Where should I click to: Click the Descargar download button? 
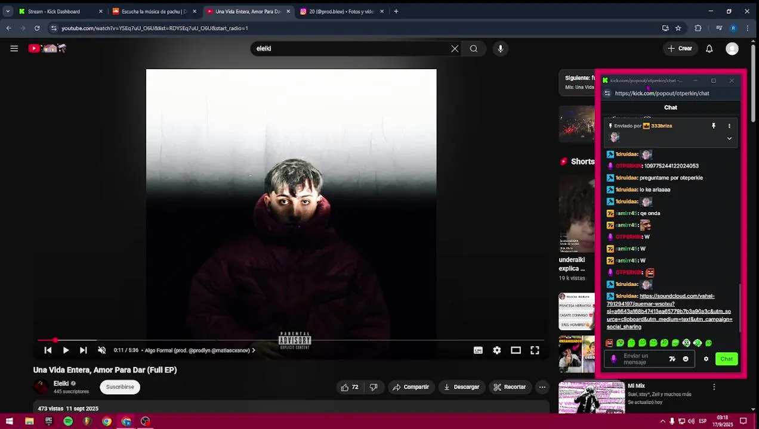point(461,387)
